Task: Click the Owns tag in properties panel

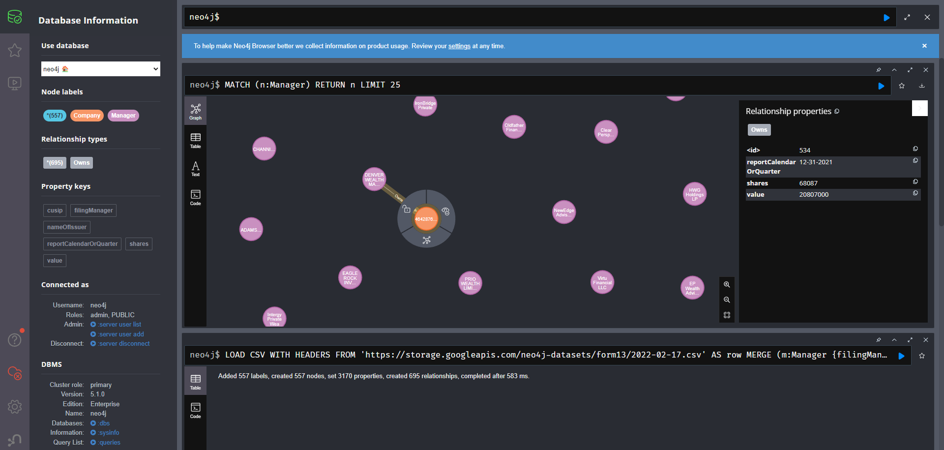Action: click(x=759, y=130)
